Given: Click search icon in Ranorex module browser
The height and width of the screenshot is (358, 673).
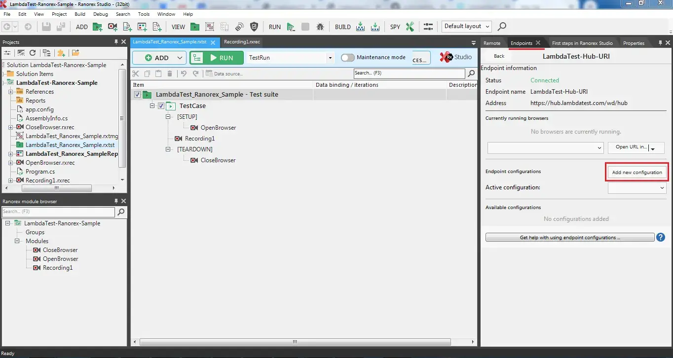Looking at the screenshot, I should tap(121, 212).
